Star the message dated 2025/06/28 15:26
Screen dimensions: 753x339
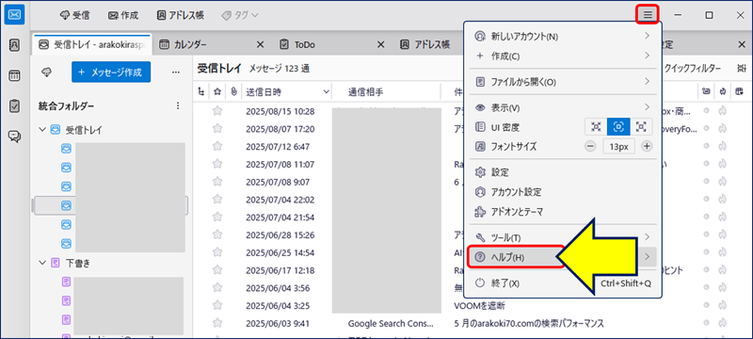tap(217, 234)
